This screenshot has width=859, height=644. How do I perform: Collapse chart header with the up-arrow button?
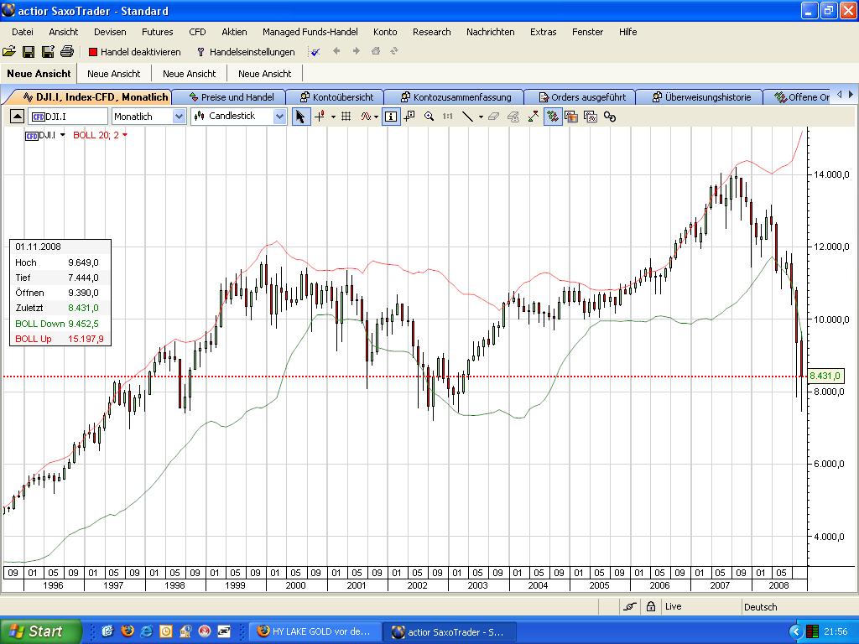(x=17, y=116)
